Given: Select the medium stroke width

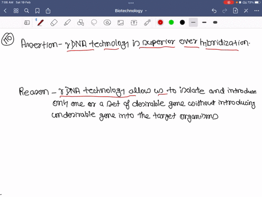Looking at the screenshot, I should 204,22.
